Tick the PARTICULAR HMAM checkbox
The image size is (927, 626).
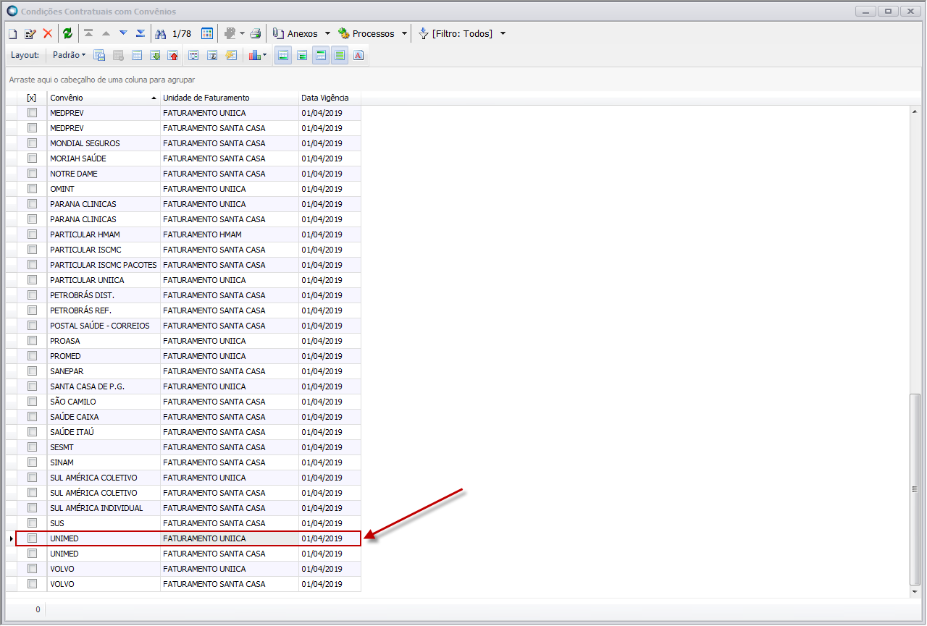click(x=32, y=234)
